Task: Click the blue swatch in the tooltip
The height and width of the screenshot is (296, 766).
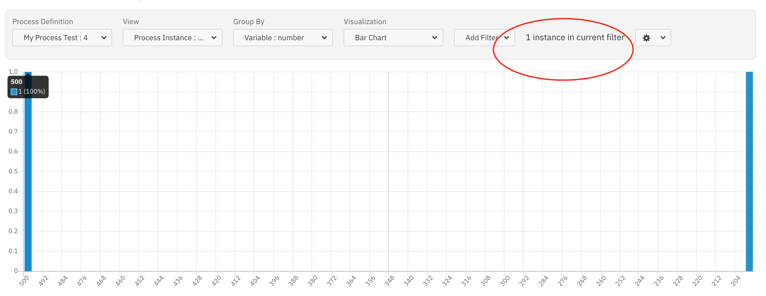Action: 14,92
